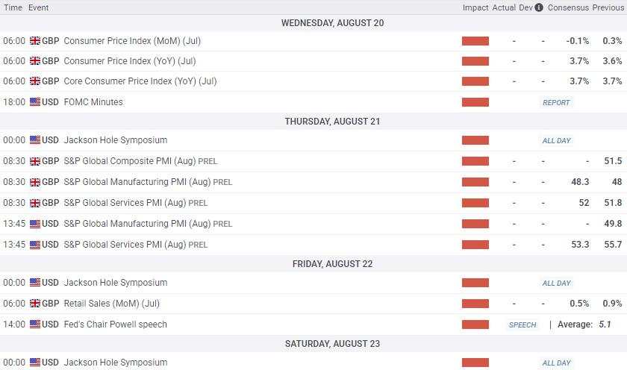This screenshot has height=370, width=627.
Task: Click red impact bar for FOMC Minutes
Action: 475,102
